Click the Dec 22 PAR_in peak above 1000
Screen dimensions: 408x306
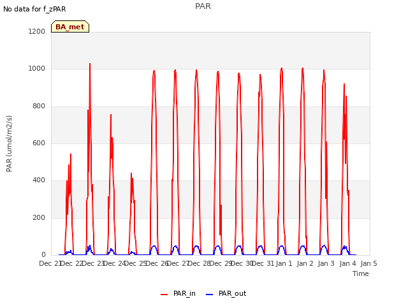click(x=90, y=64)
